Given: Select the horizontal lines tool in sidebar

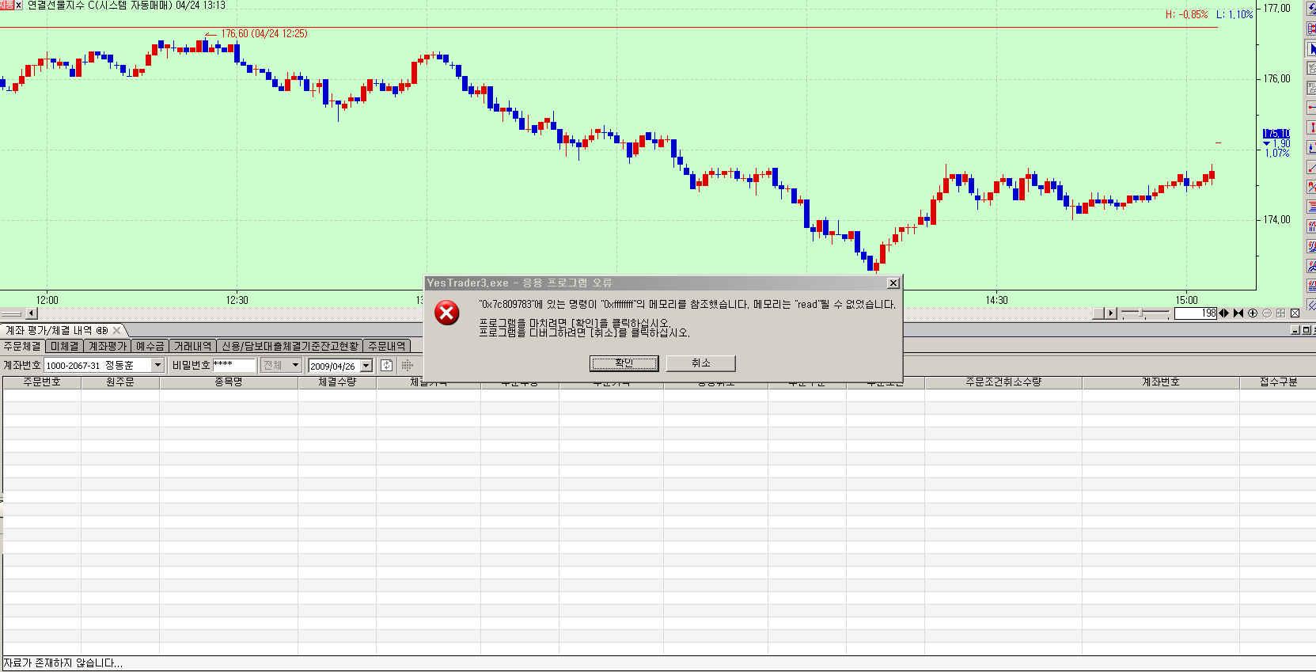Looking at the screenshot, I should (x=1311, y=207).
